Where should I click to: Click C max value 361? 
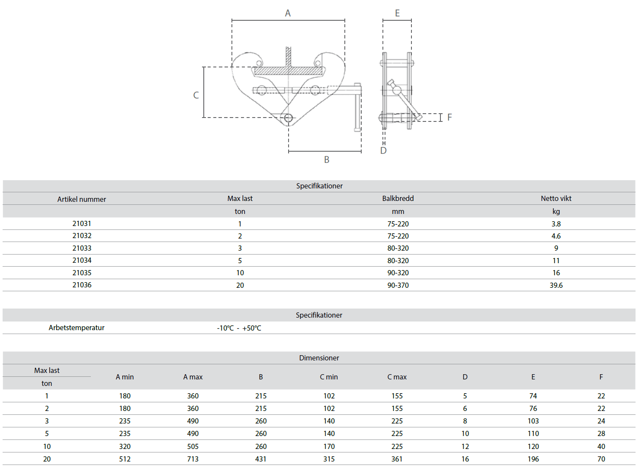pos(397,459)
